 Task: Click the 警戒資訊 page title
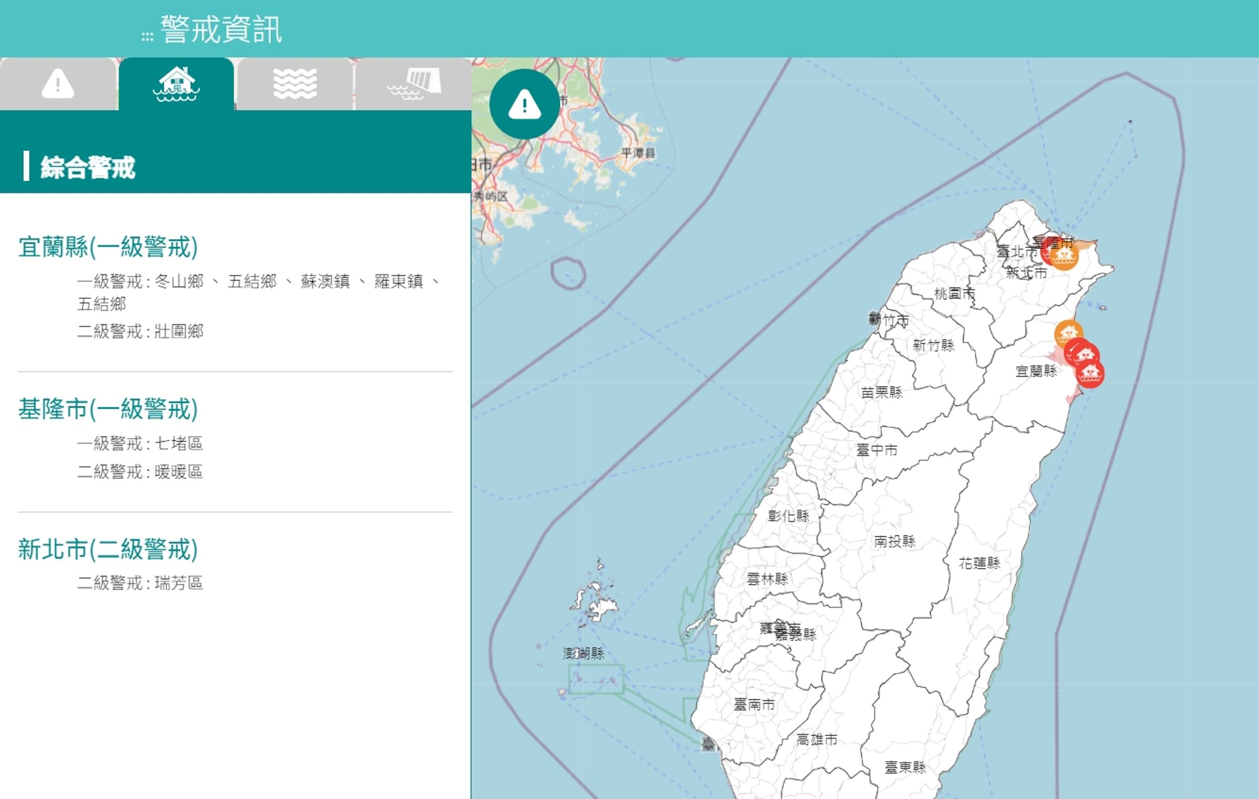[221, 29]
